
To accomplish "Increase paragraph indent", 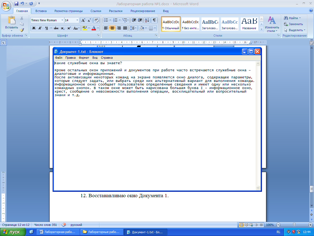I will coord(140,20).
